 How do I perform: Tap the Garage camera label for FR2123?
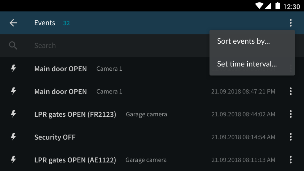tap(146, 114)
